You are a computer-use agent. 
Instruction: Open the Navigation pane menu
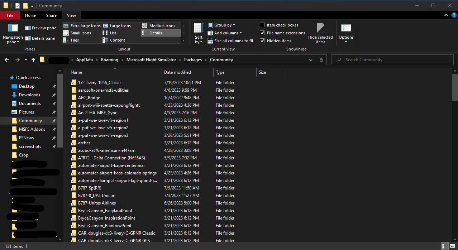[13, 34]
